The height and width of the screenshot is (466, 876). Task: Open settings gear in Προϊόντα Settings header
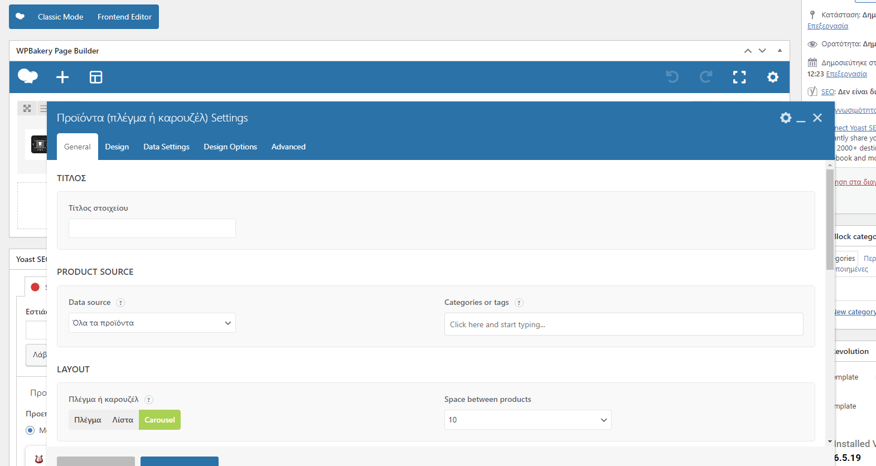tap(786, 118)
